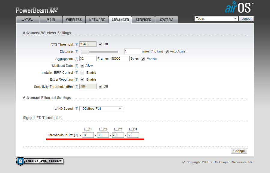This screenshot has width=270, height=173.
Task: Switch to the NETWORK tab
Action: tap(97, 20)
